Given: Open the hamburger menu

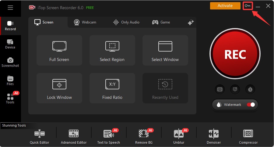Looking at the screenshot, I should 10,8.
